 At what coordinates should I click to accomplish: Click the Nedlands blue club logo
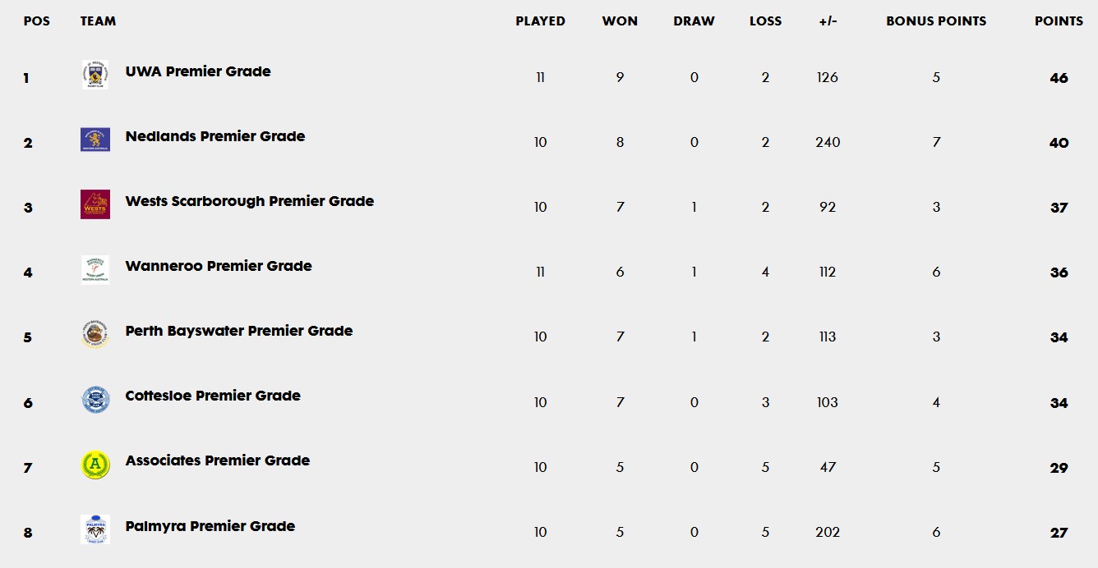(x=95, y=140)
